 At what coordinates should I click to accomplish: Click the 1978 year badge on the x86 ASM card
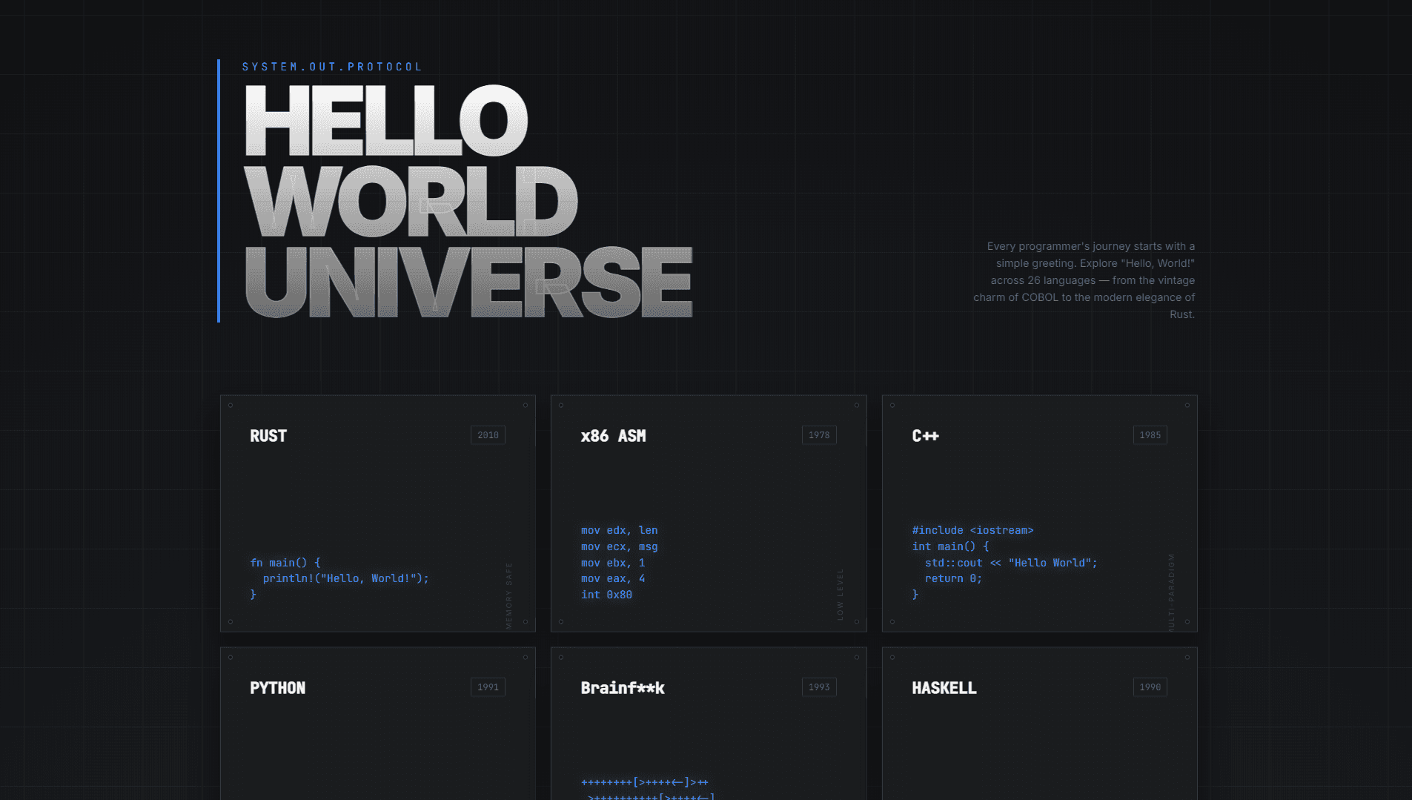click(x=818, y=435)
